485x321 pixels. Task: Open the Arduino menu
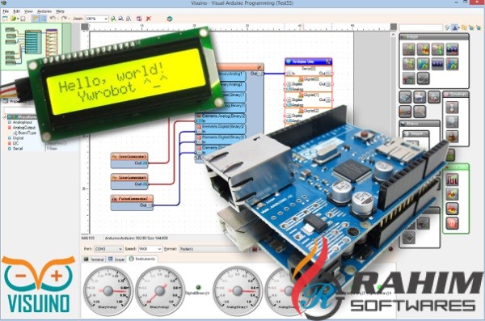(x=44, y=11)
